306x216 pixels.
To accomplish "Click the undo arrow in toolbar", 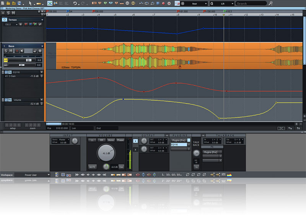I will click(x=75, y=3).
